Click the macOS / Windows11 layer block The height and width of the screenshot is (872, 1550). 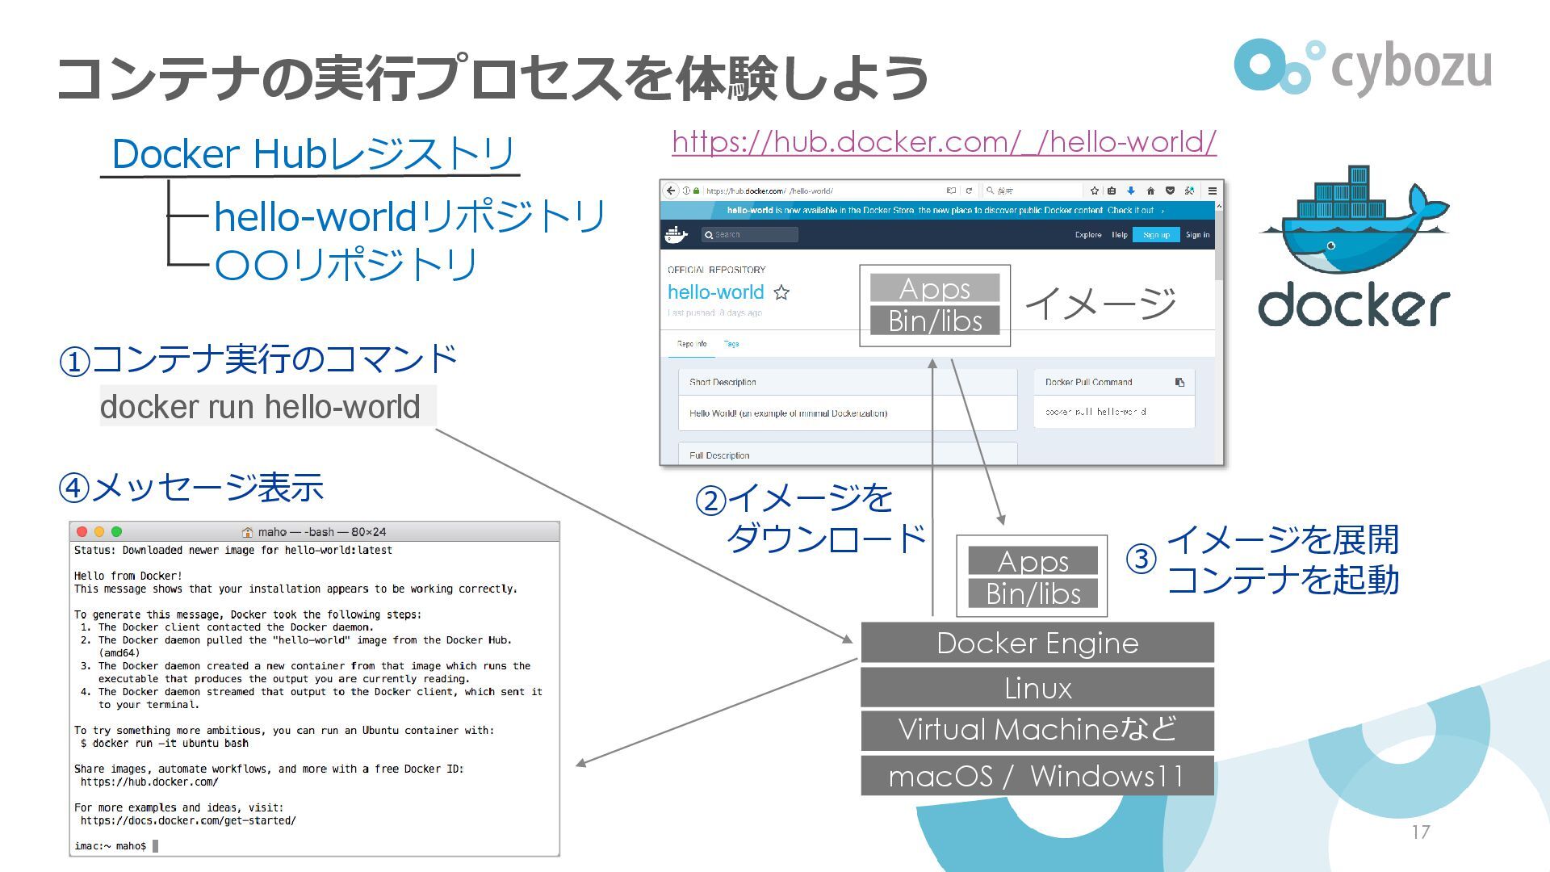pos(1037,776)
